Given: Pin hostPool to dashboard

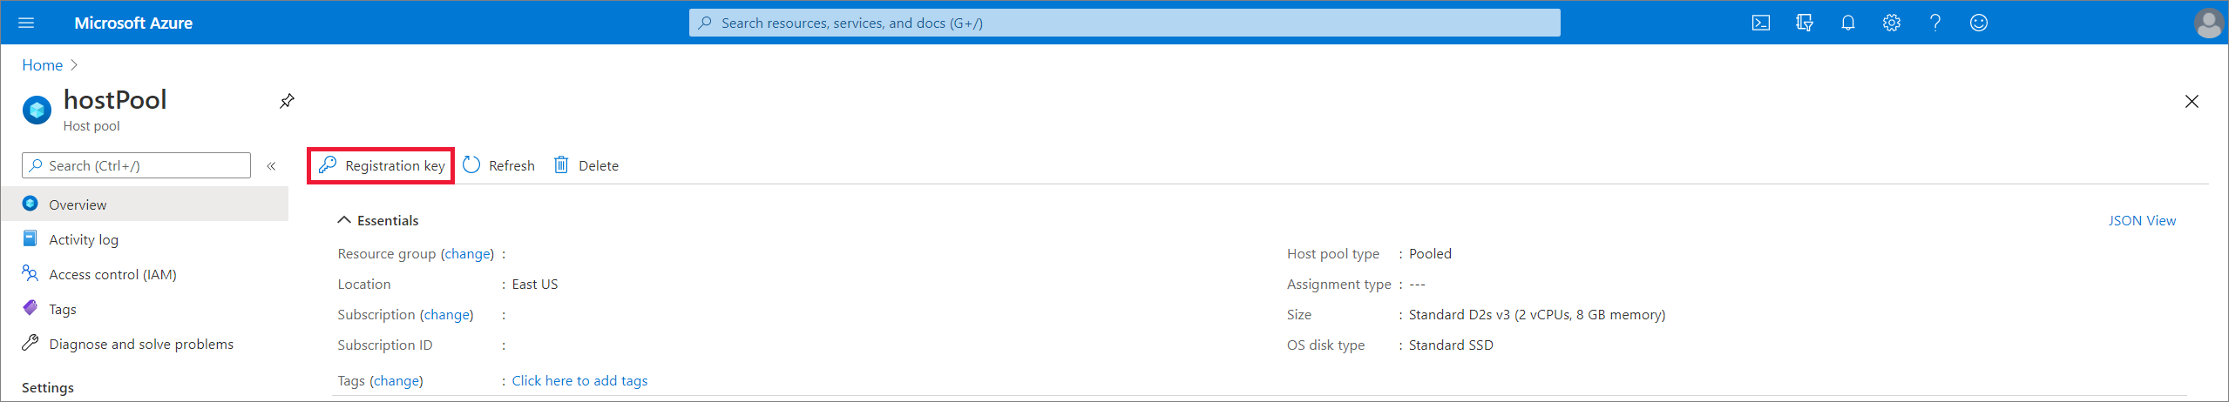Looking at the screenshot, I should (x=287, y=101).
